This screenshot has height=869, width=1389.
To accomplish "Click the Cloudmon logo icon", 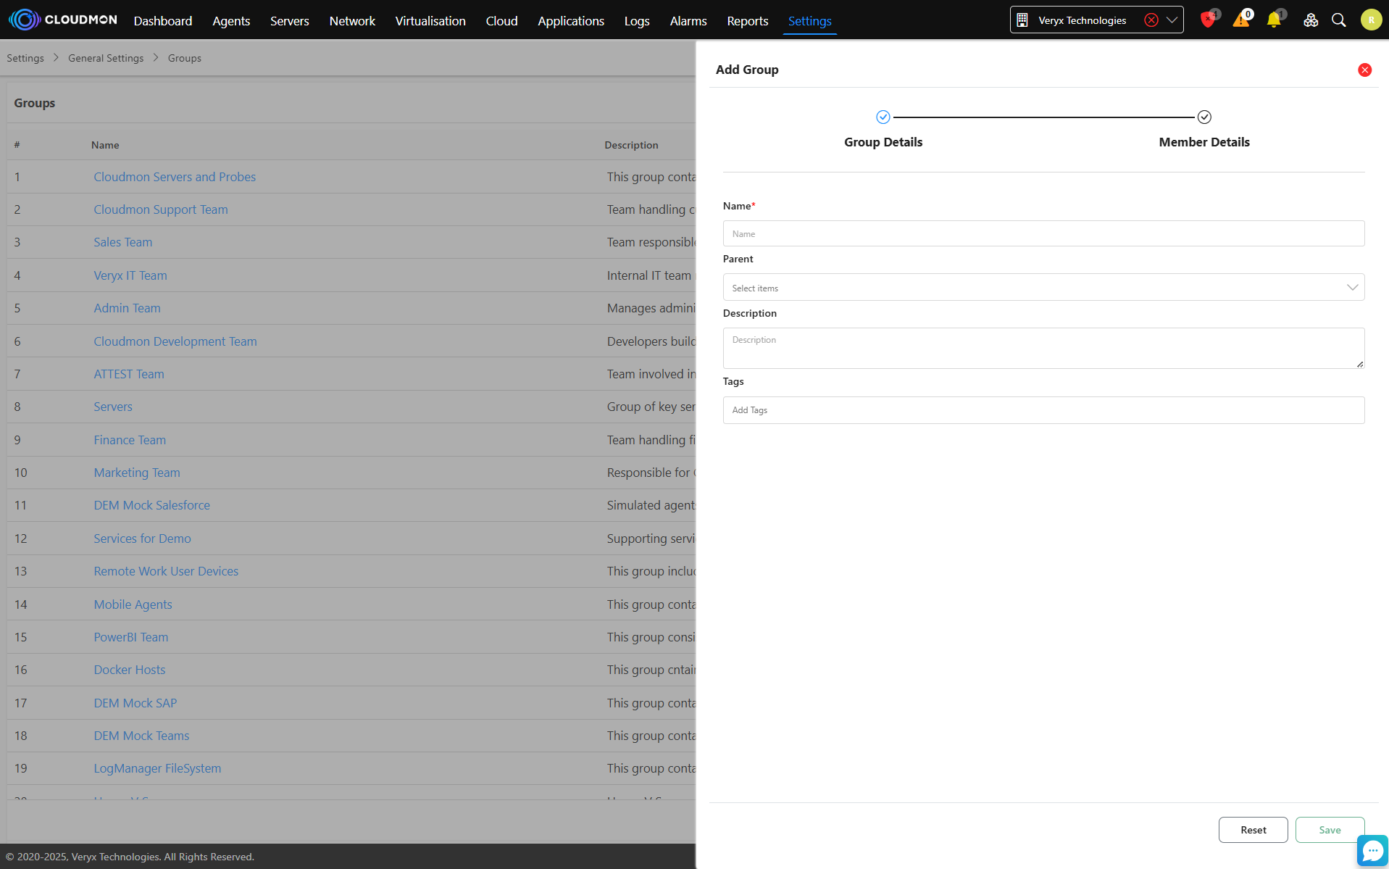I will pos(24,20).
